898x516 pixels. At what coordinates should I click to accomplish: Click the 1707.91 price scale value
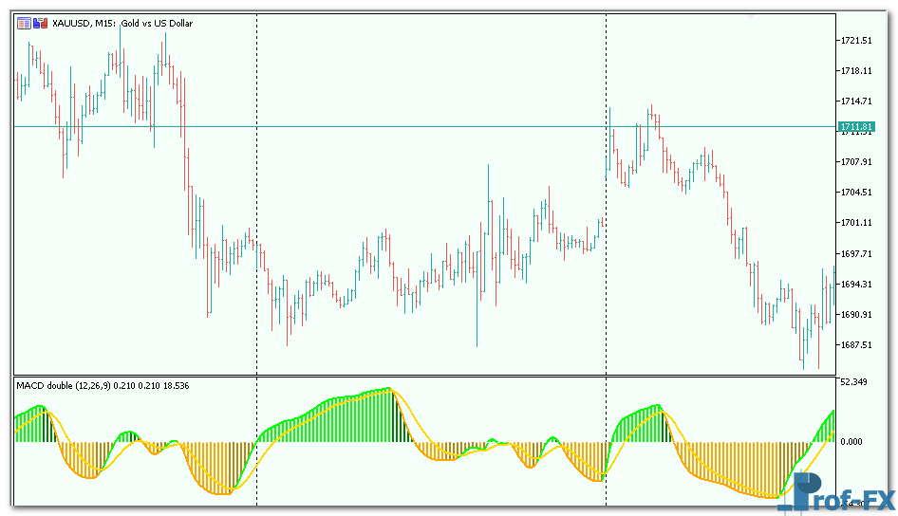855,162
